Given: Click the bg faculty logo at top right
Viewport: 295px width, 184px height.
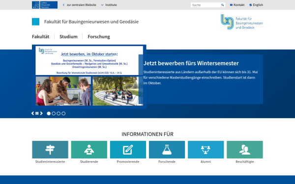Looking at the screenshot, I should click(x=242, y=22).
